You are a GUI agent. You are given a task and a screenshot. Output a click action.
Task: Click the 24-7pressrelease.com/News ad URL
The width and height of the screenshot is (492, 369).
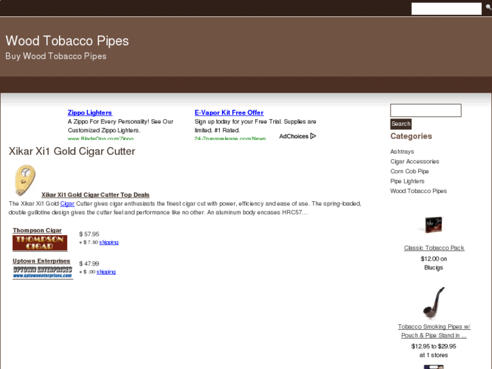pos(230,138)
